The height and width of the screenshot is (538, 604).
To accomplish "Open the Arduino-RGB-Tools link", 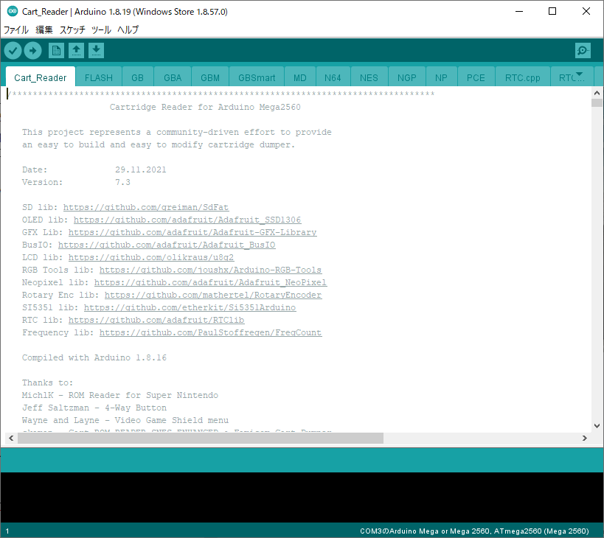I will coord(210,270).
